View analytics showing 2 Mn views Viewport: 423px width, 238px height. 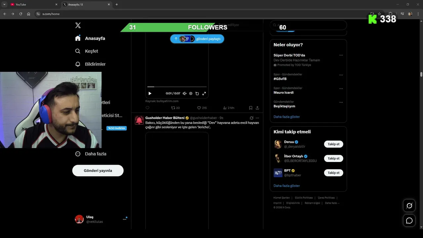coord(229,108)
